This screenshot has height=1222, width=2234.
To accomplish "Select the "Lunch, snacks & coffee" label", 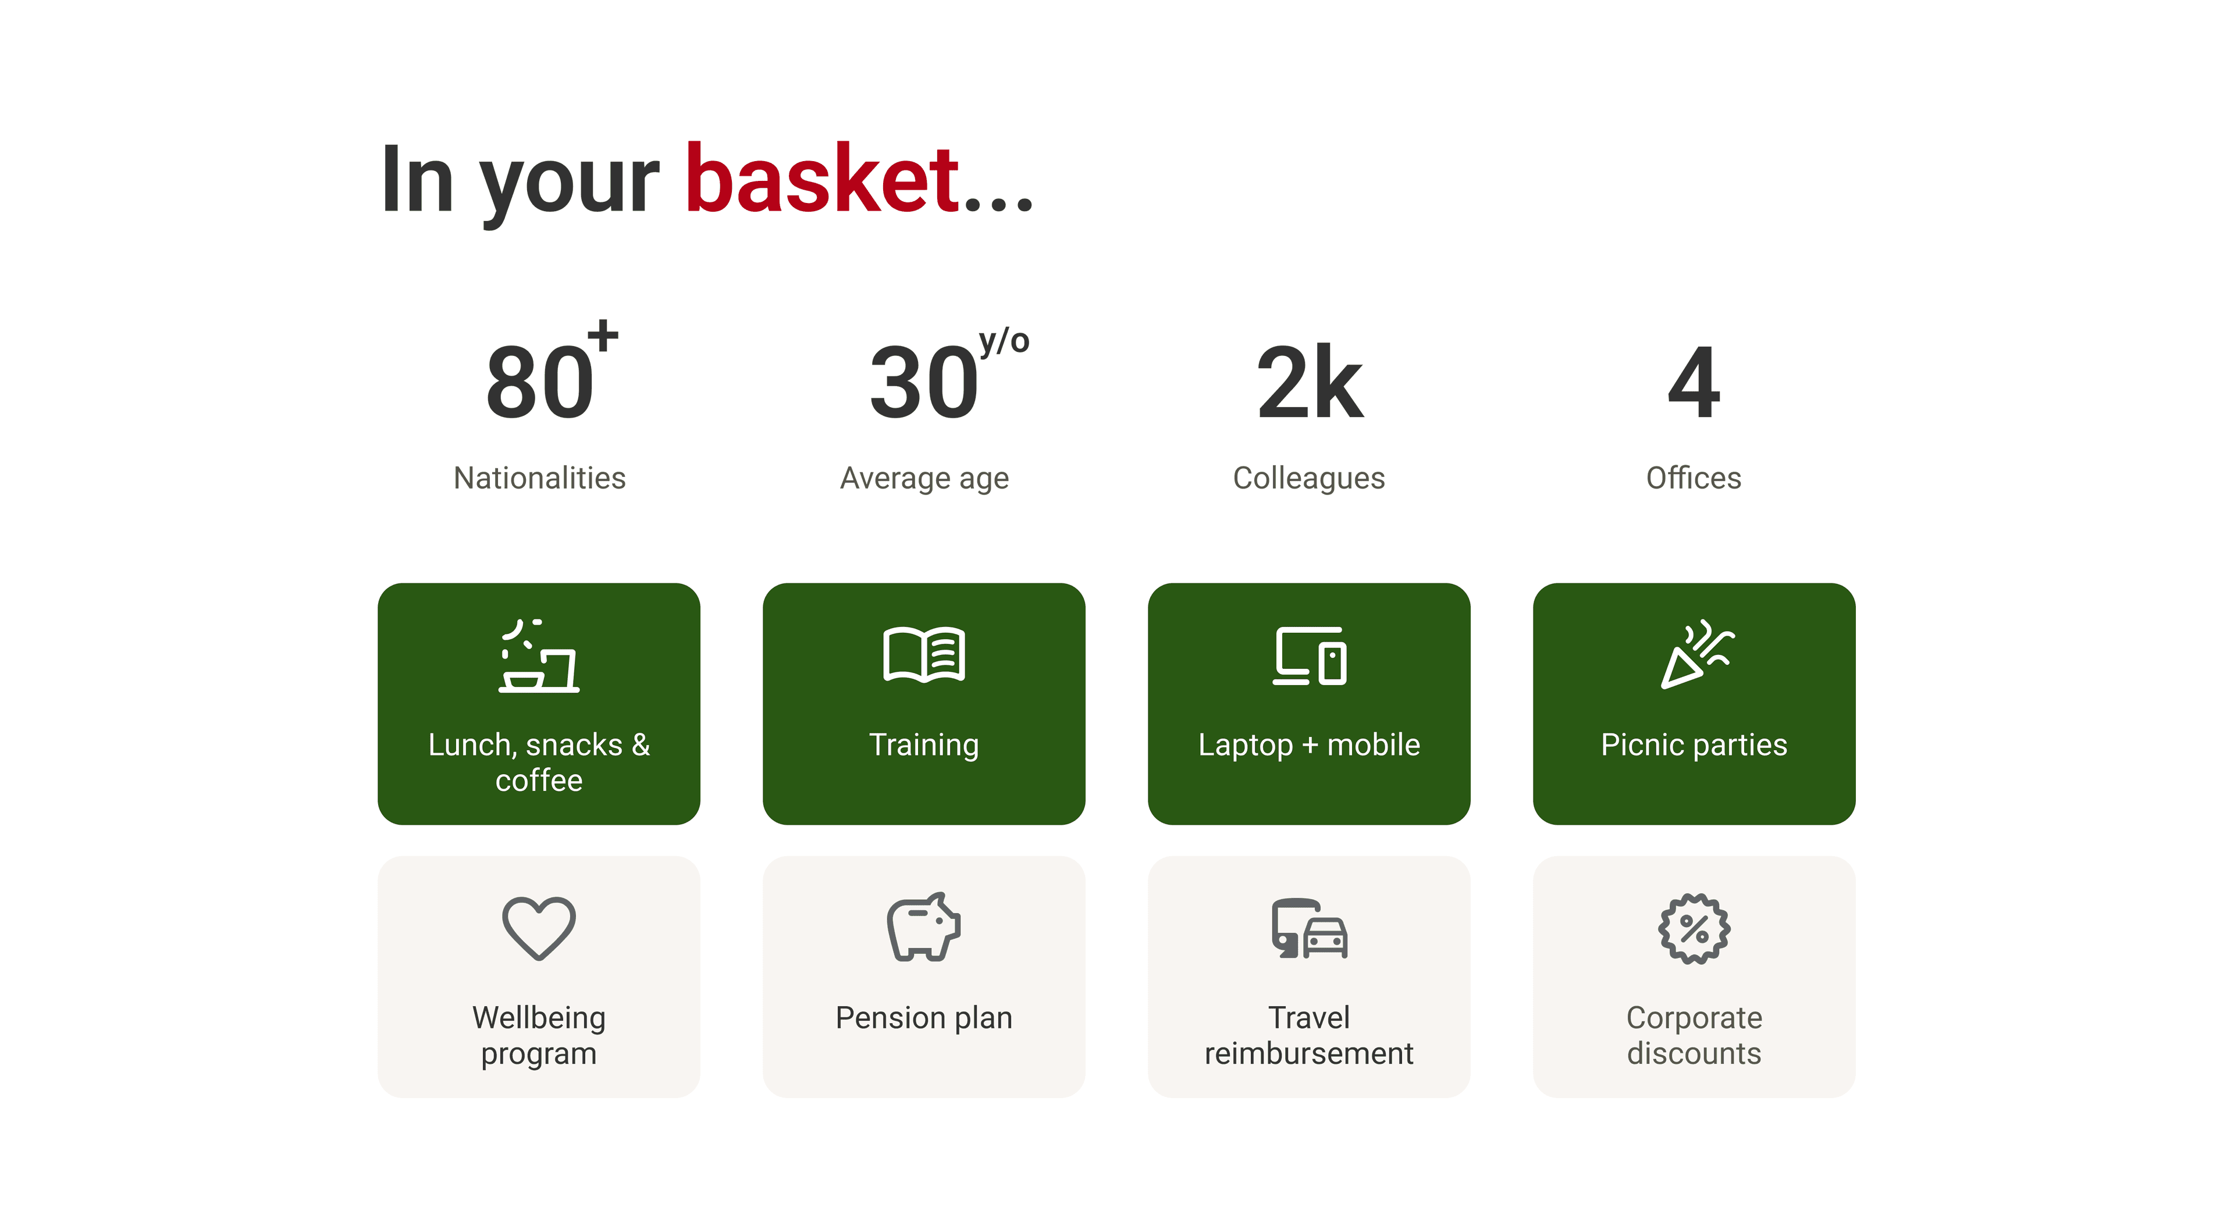I will pos(539,763).
